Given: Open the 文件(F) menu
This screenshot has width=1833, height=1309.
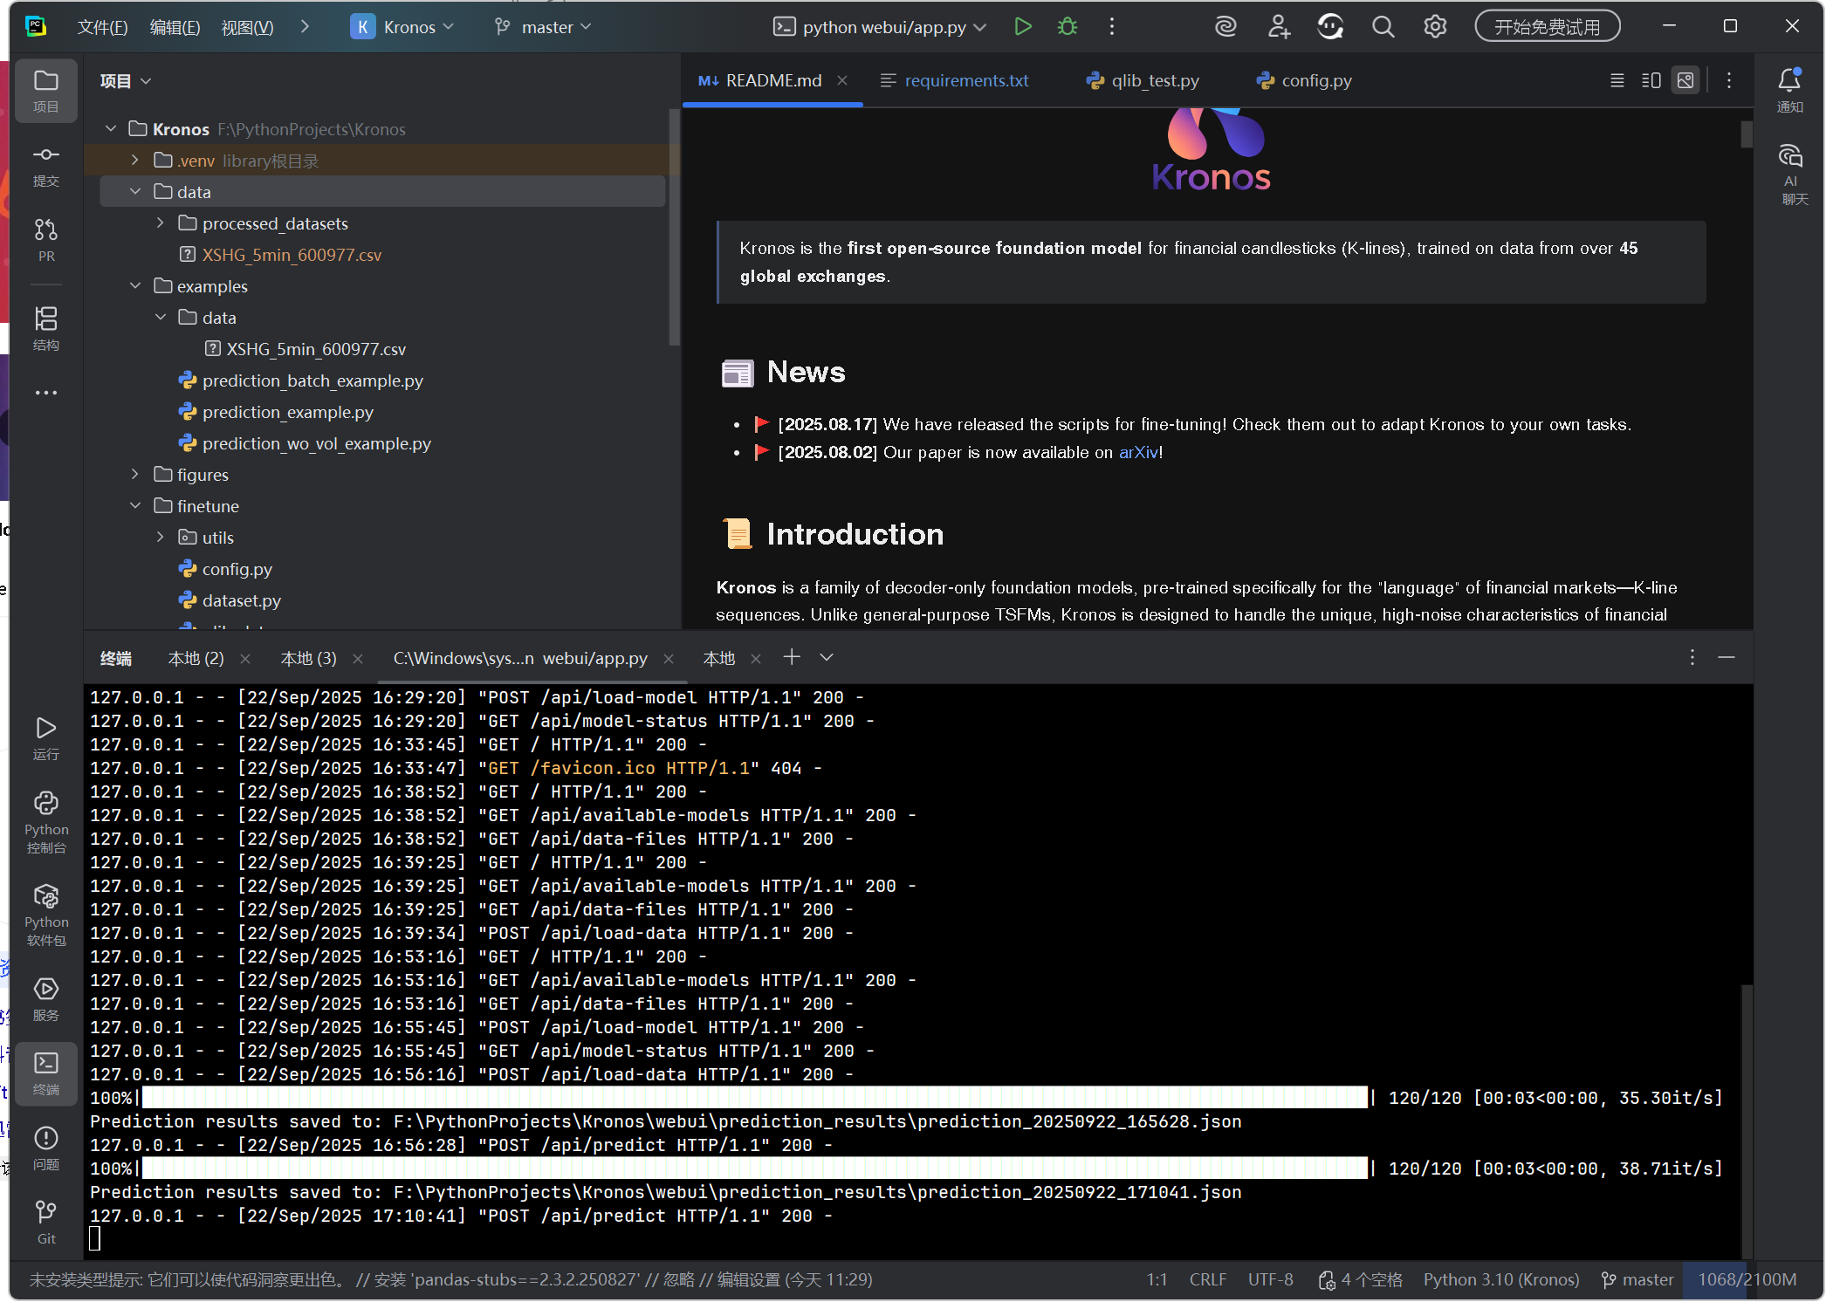Looking at the screenshot, I should [102, 27].
